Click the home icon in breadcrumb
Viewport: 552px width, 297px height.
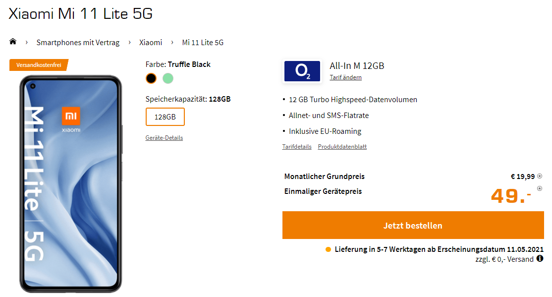point(13,42)
